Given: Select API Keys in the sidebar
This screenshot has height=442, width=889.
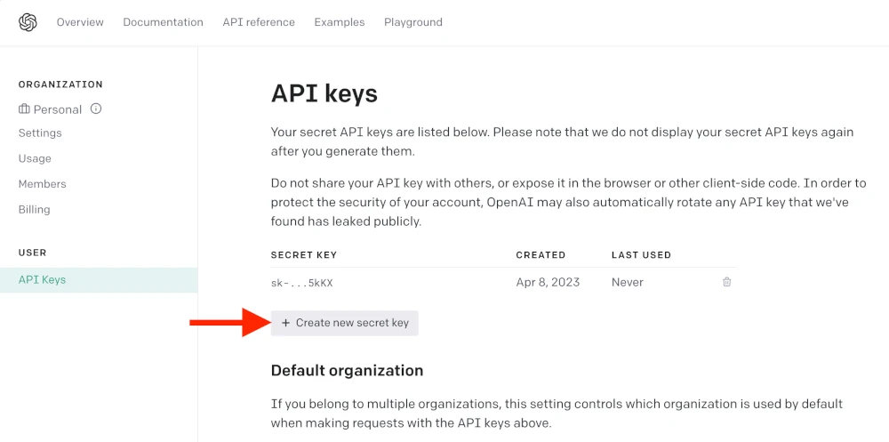Looking at the screenshot, I should coord(99,280).
